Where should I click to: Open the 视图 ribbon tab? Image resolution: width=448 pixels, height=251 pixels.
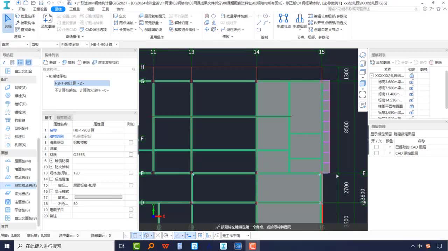point(91,9)
